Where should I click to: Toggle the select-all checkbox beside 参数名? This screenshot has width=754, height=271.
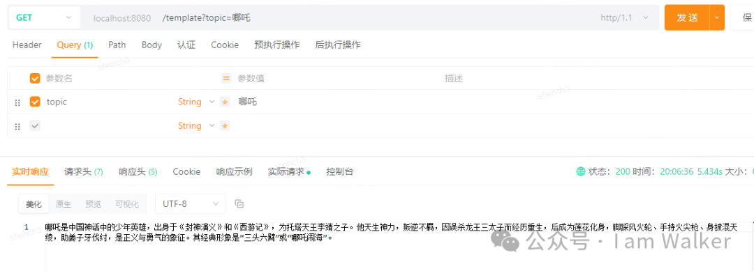coord(35,78)
